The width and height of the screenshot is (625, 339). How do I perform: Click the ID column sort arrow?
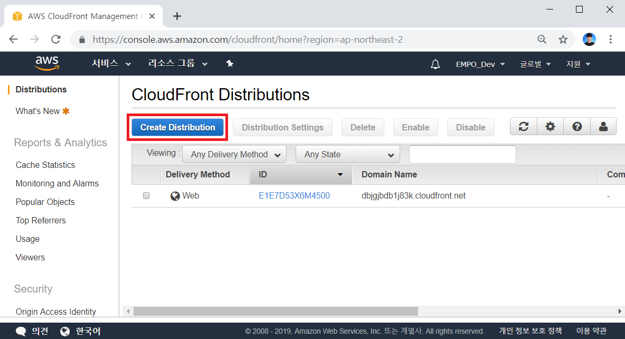(x=340, y=175)
